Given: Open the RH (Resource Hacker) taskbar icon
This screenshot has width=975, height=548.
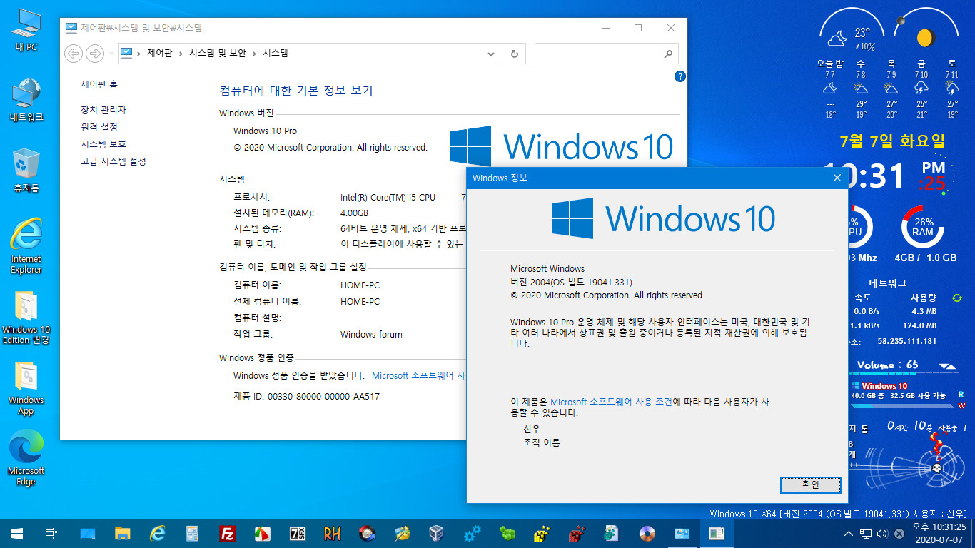Looking at the screenshot, I should pyautogui.click(x=333, y=533).
